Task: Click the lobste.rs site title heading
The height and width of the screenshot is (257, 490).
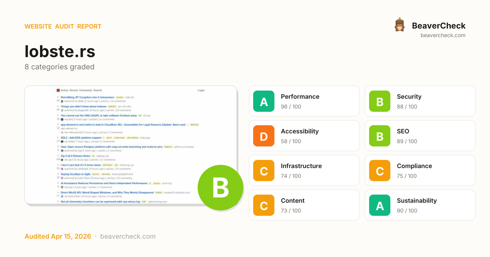Action: point(60,51)
